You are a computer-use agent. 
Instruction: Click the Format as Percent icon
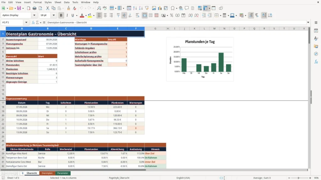point(171,15)
